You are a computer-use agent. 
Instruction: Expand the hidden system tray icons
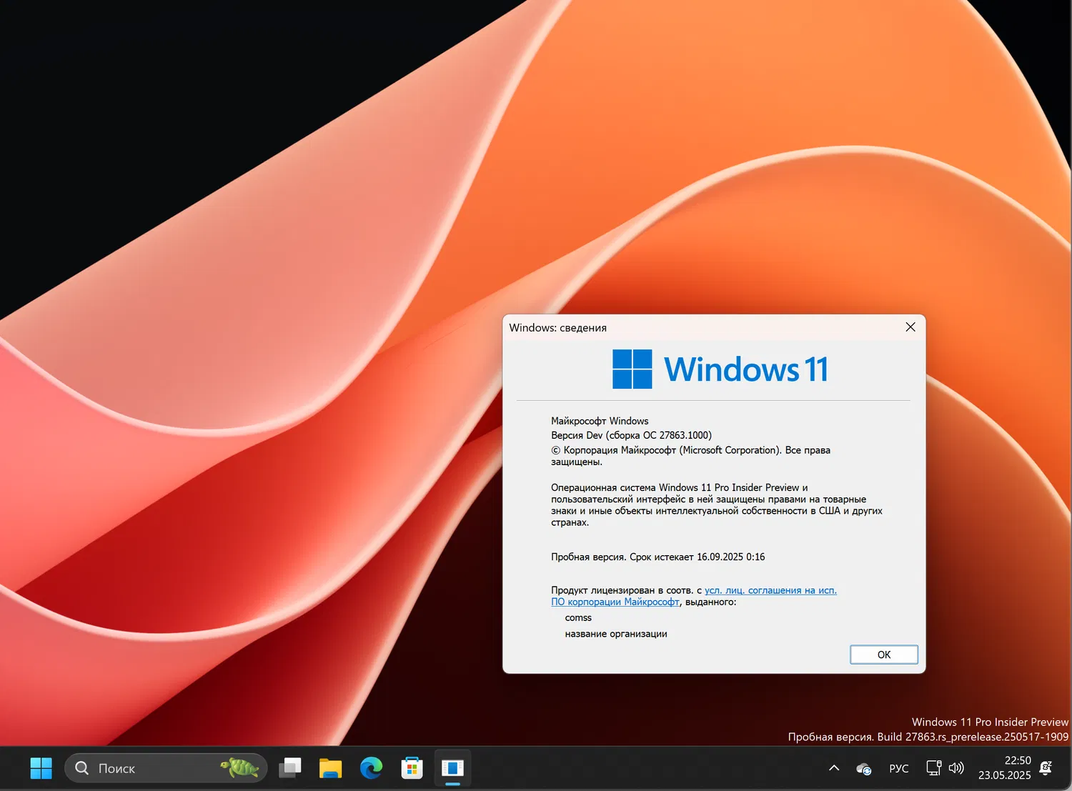pos(833,767)
